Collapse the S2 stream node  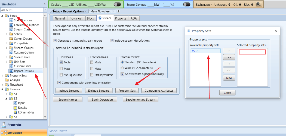tap(7, 99)
